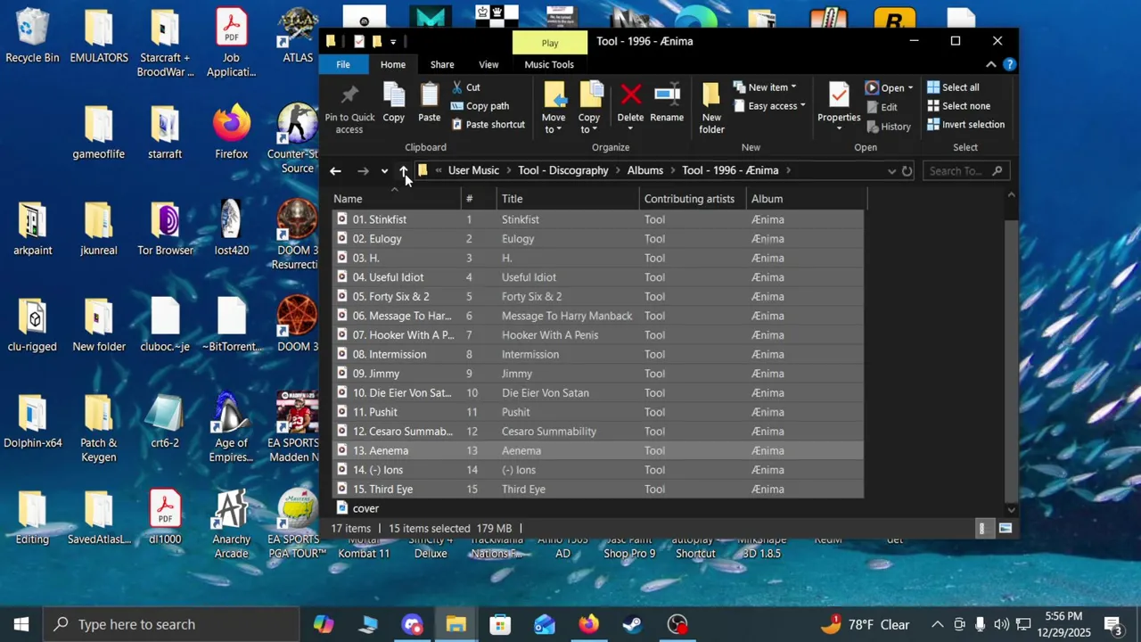Image resolution: width=1141 pixels, height=642 pixels.
Task: Click Pin to Quick access icon
Action: (349, 95)
